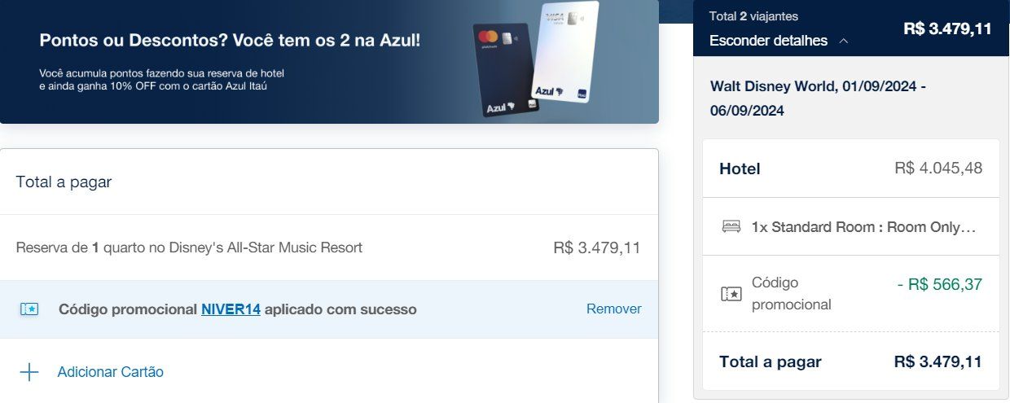Image resolution: width=1010 pixels, height=403 pixels.
Task: Click the plus icon beside Adicionar Cartão
Action: coord(29,372)
